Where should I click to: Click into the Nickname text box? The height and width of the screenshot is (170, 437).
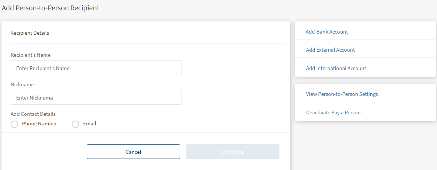[96, 97]
